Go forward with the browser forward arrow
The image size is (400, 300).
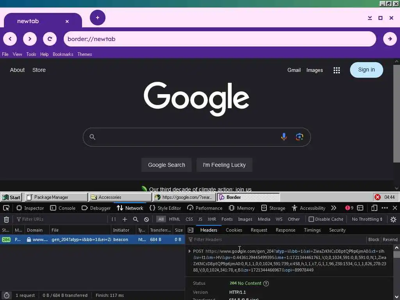(30, 39)
